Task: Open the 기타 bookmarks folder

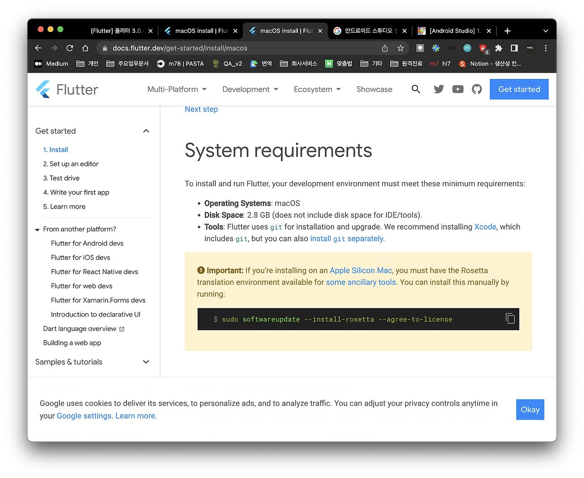Action: click(371, 63)
